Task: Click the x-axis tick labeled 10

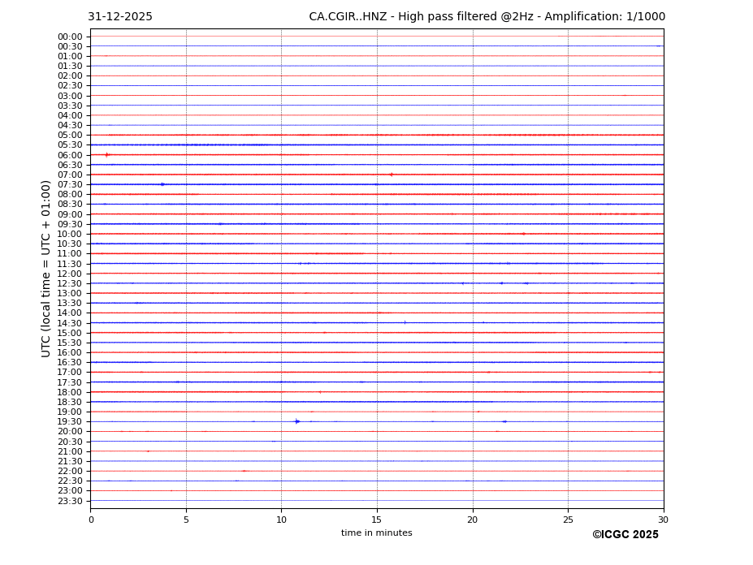Action: pyautogui.click(x=281, y=520)
